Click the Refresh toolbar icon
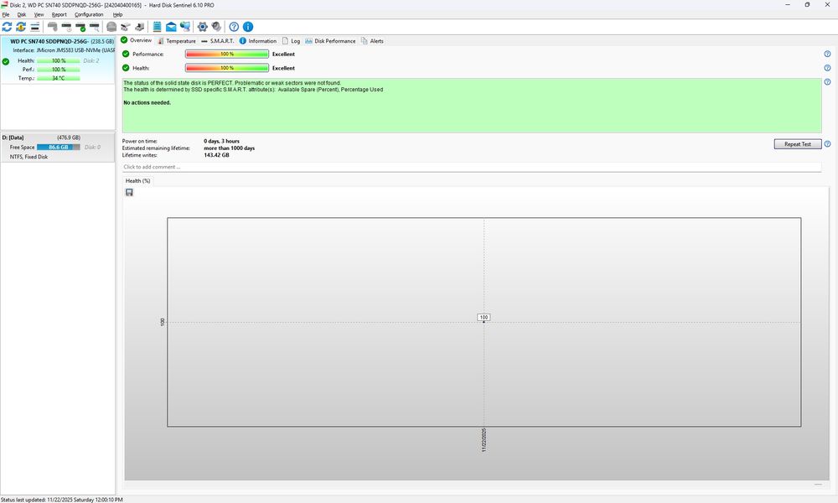This screenshot has height=503, width=838. pos(7,27)
